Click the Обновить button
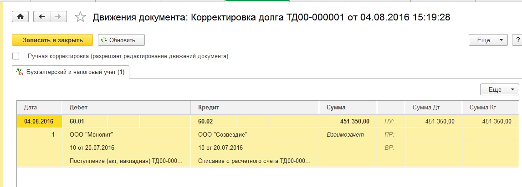522x187 pixels. (x=122, y=40)
